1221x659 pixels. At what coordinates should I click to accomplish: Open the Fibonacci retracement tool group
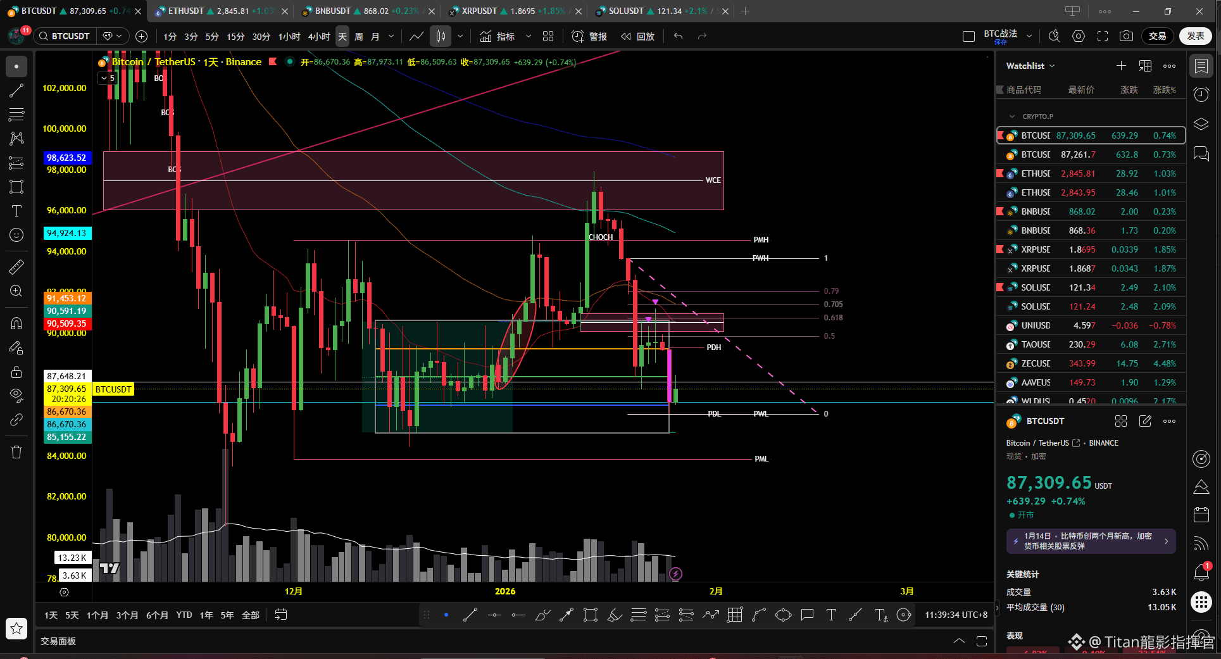click(x=16, y=115)
